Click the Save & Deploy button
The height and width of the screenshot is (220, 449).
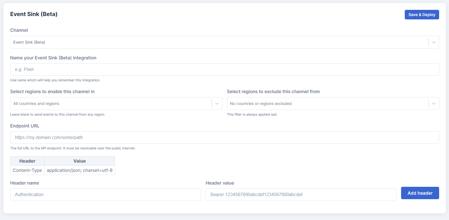coord(422,15)
